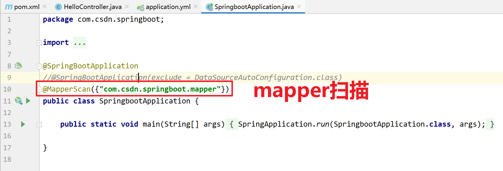
Task: Expand the folded import statements on line 3
Action: coord(39,43)
